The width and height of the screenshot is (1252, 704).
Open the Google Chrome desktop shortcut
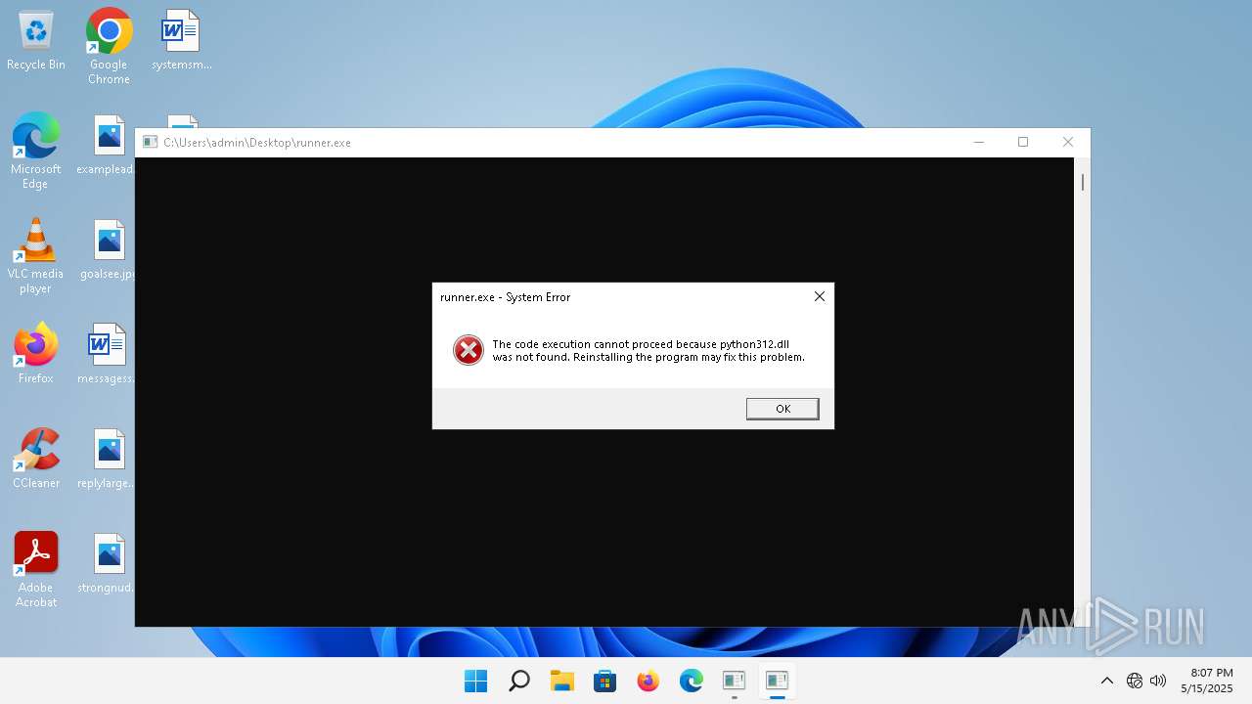[109, 47]
